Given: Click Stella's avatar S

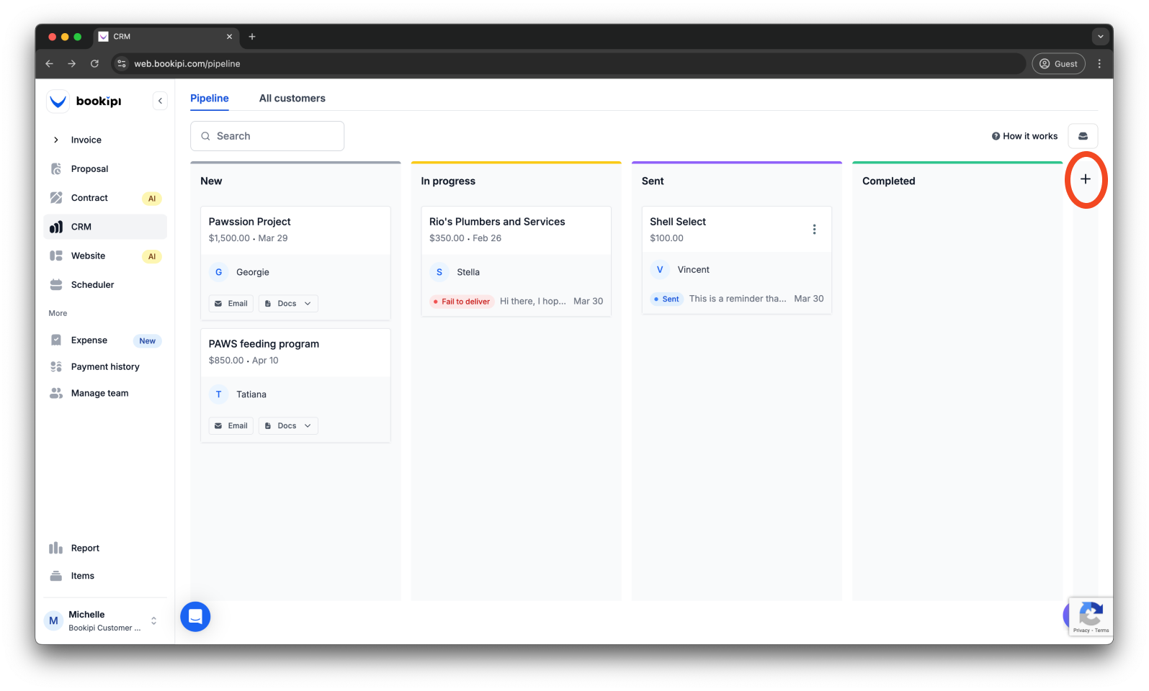Looking at the screenshot, I should (x=439, y=272).
